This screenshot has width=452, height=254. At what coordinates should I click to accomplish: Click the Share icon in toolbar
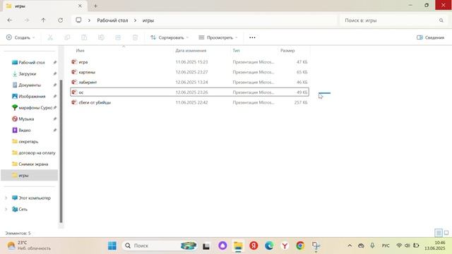(118, 37)
